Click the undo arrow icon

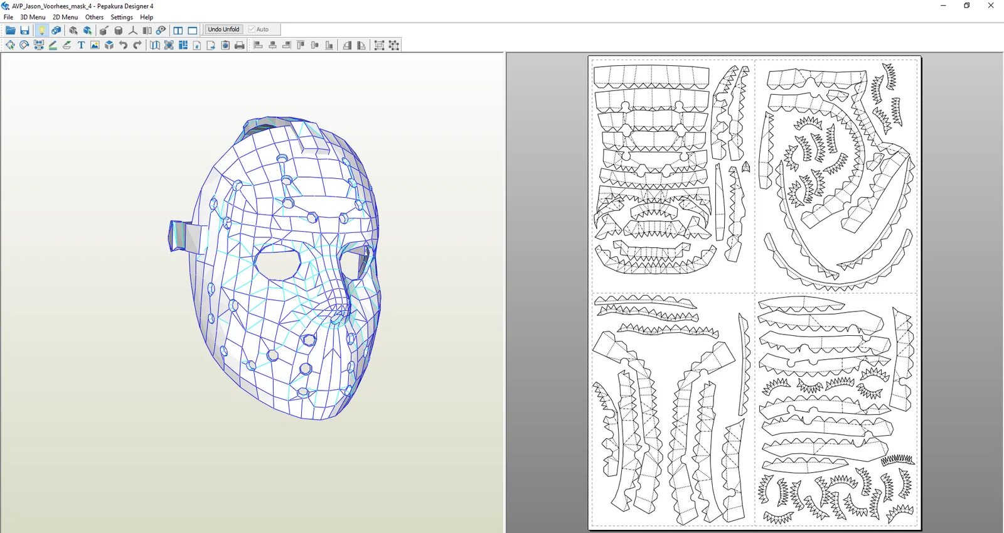[123, 45]
